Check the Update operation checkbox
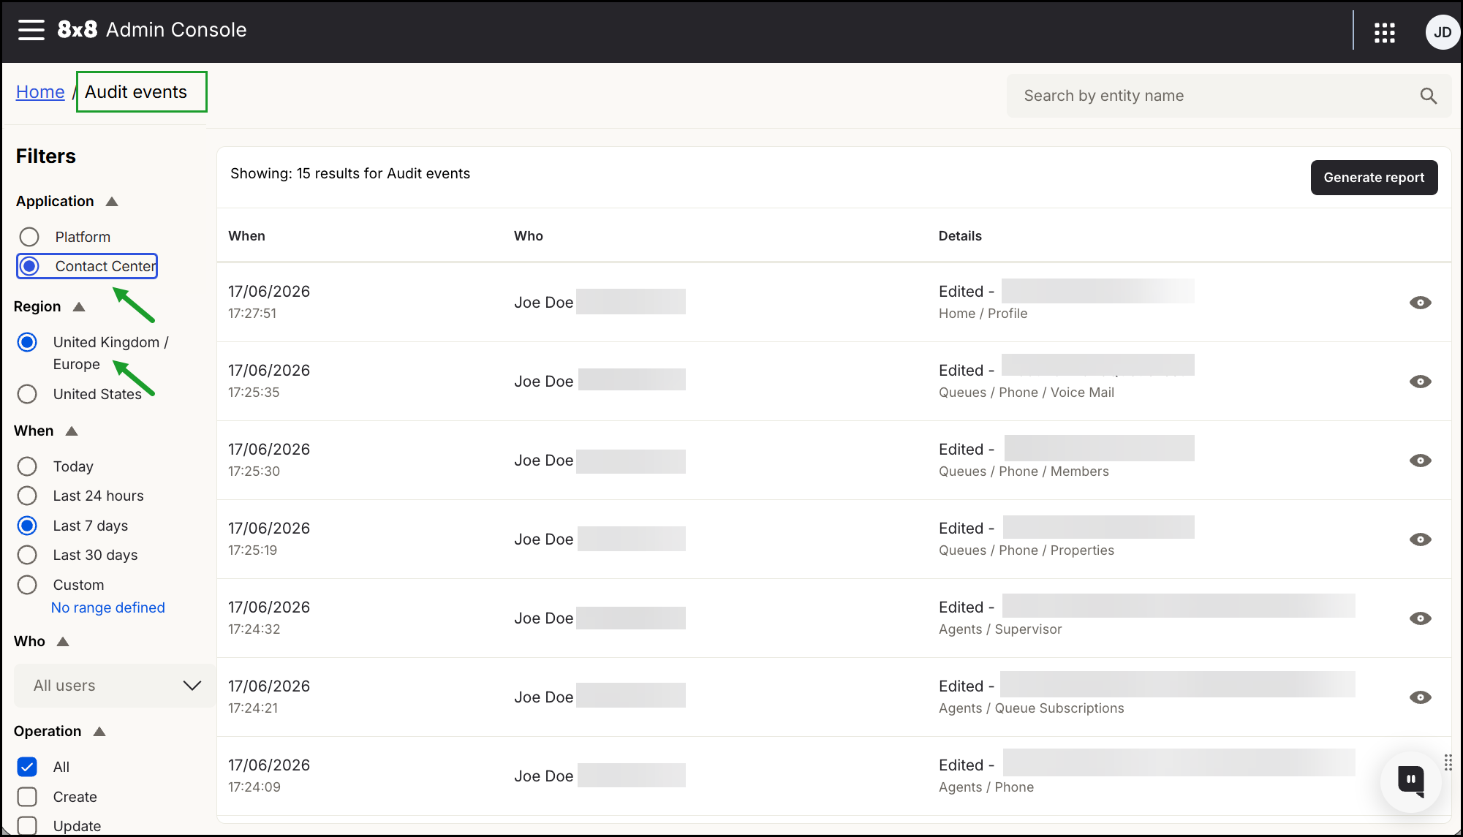This screenshot has height=837, width=1463. tap(27, 826)
